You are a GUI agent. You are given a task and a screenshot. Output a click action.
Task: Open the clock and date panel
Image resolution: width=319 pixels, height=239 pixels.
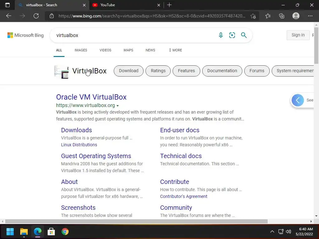(304, 232)
